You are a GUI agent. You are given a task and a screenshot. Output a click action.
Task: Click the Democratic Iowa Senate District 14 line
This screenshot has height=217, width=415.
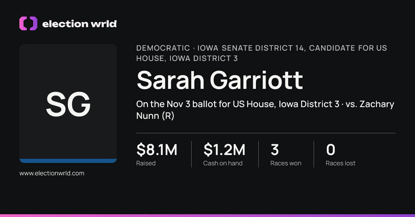(x=262, y=53)
